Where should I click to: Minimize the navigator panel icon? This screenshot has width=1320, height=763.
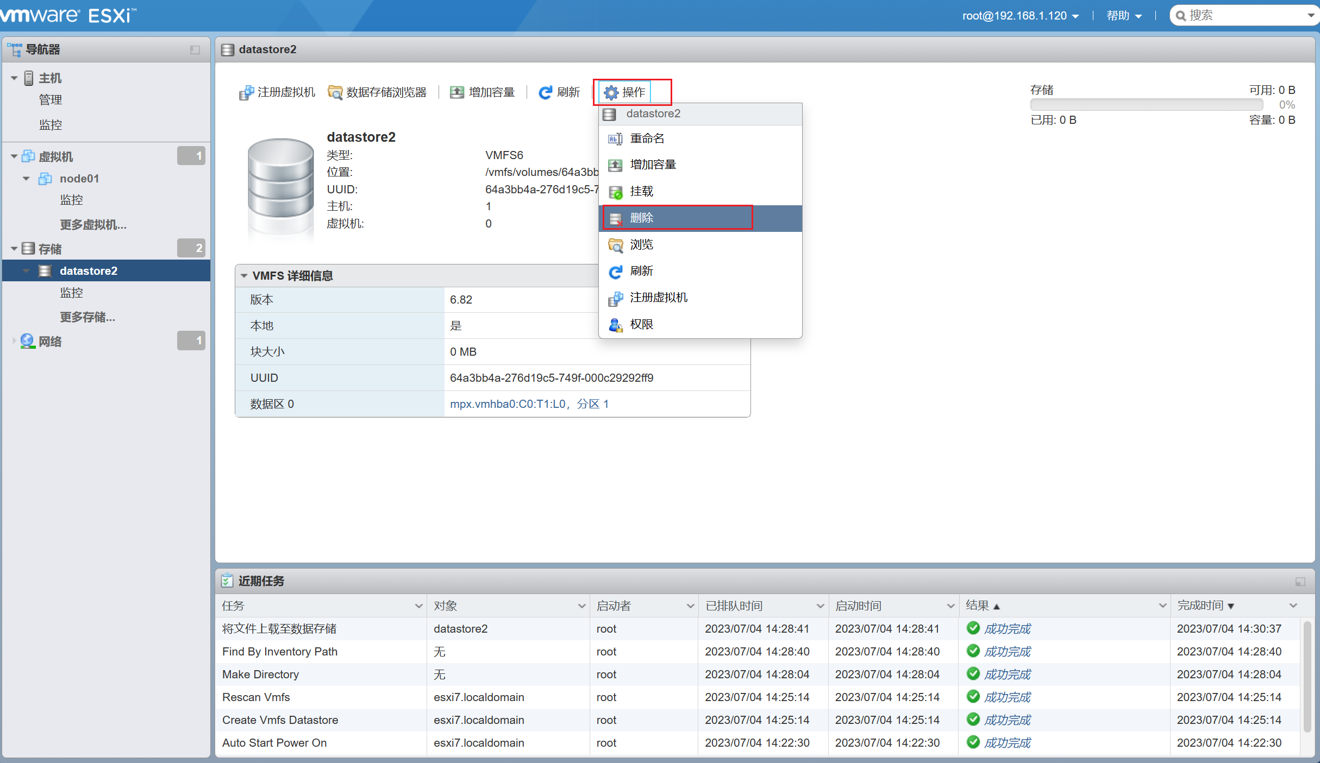coord(195,50)
